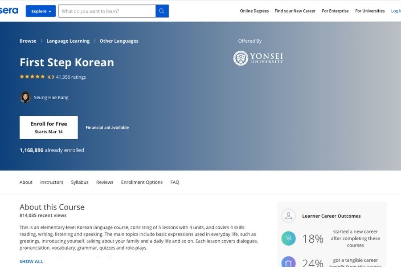Open Financial aid available link

point(107,128)
